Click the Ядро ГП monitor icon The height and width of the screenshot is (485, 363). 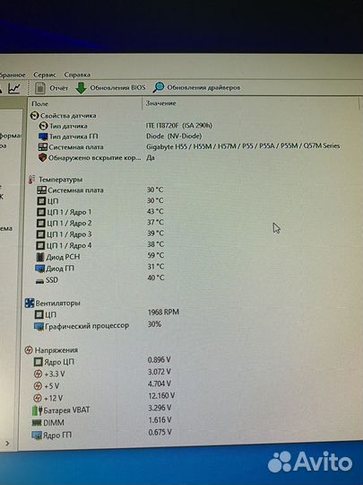click(37, 436)
